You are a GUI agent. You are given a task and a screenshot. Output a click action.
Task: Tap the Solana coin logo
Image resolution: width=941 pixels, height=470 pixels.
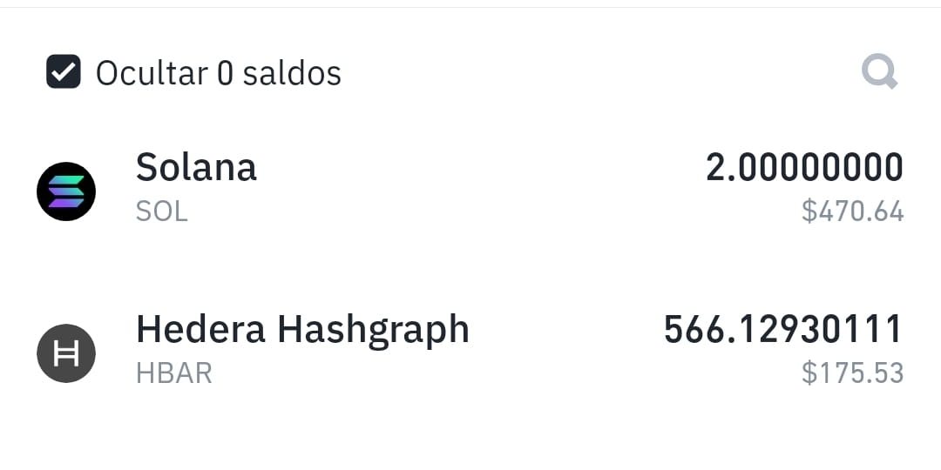[66, 191]
